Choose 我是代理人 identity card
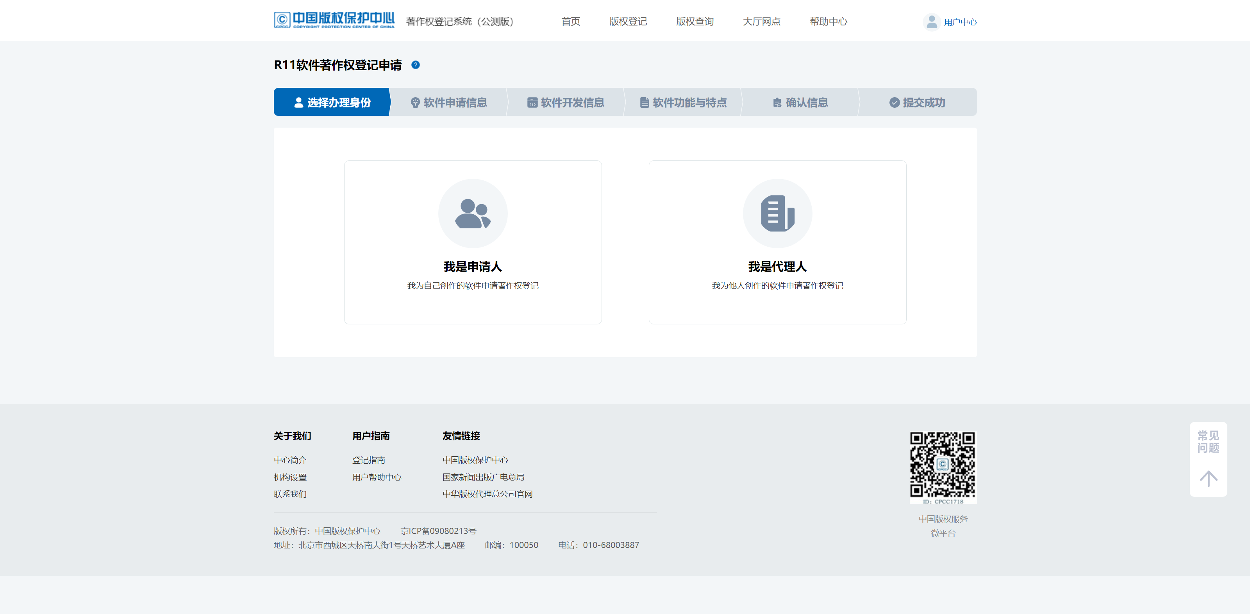This screenshot has width=1250, height=614. point(777,242)
